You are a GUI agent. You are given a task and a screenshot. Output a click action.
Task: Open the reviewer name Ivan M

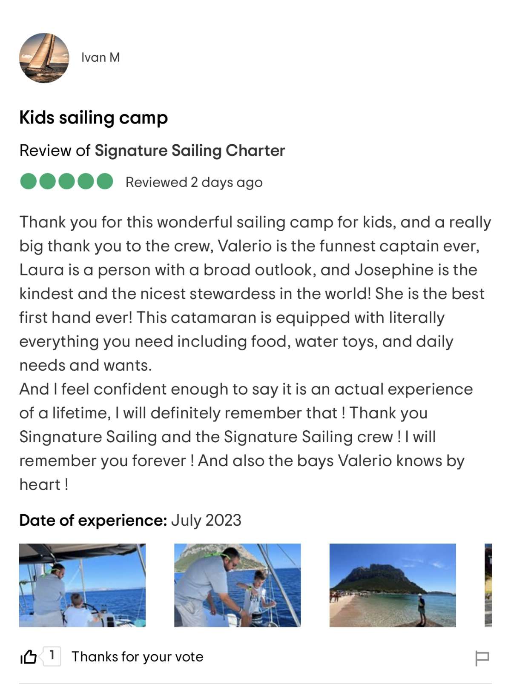(x=100, y=57)
